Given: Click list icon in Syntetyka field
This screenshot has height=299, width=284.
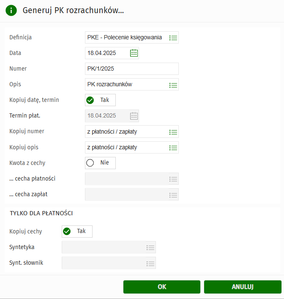Looking at the screenshot, I should click(x=150, y=247).
